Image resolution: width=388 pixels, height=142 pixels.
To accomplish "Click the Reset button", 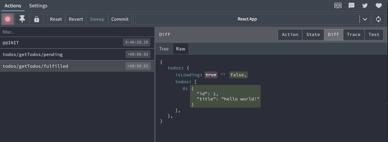I will (56, 19).
